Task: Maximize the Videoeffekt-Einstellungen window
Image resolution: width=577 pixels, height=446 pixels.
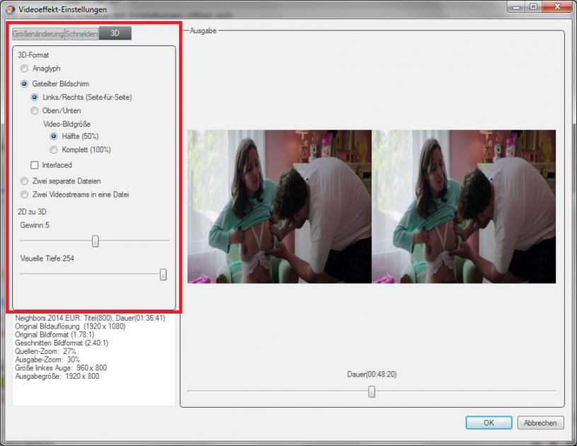Action: tap(533, 6)
